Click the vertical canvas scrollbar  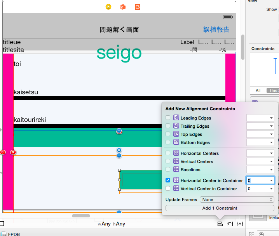[x=243, y=47]
